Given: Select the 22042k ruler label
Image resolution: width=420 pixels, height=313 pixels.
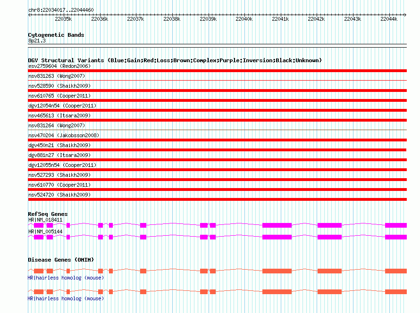Looking at the screenshot, I should 316,19.
